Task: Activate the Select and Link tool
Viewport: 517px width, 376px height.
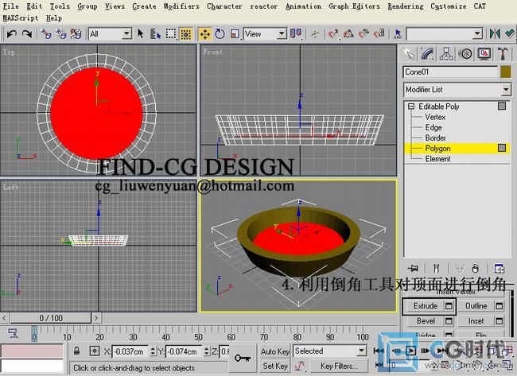Action: point(45,33)
